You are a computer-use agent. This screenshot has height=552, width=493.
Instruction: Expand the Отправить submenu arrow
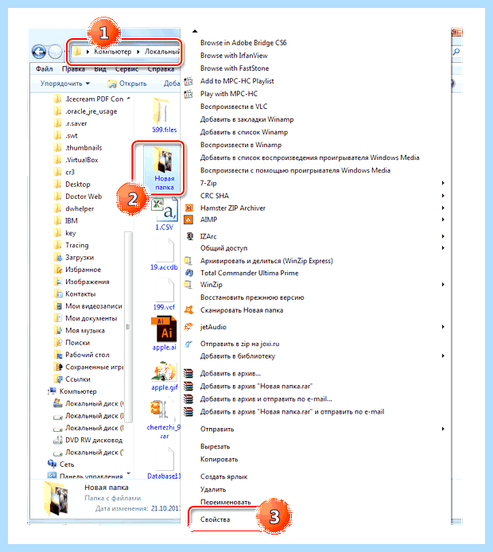(443, 430)
